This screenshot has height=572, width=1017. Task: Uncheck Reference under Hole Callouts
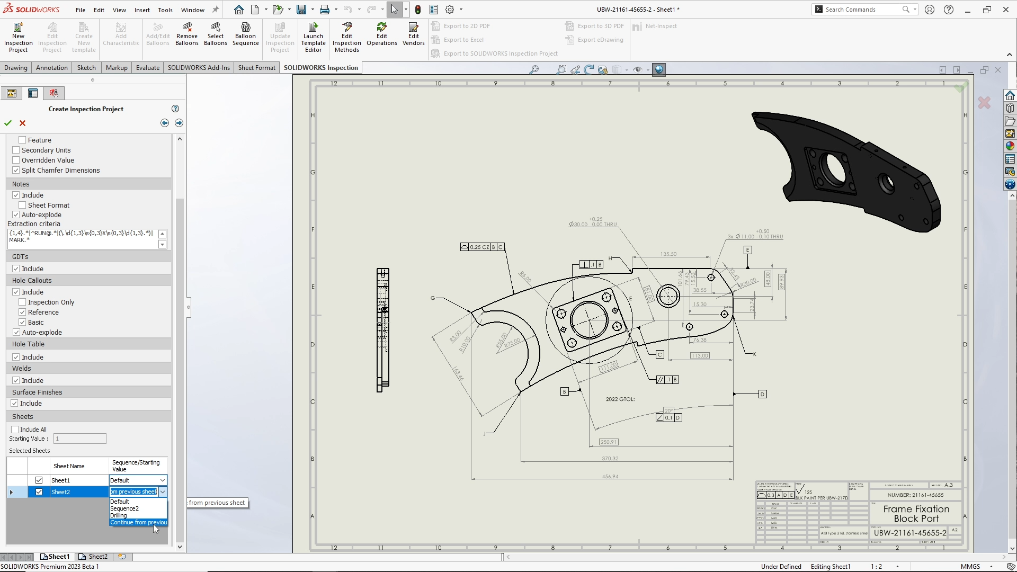[22, 312]
